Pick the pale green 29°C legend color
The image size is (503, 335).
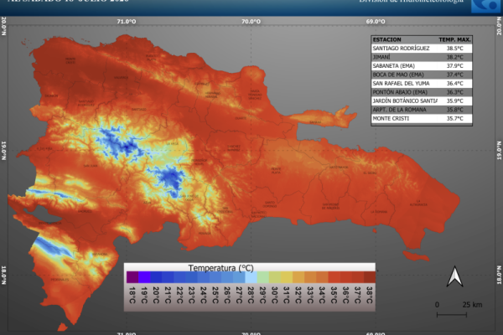point(262,277)
